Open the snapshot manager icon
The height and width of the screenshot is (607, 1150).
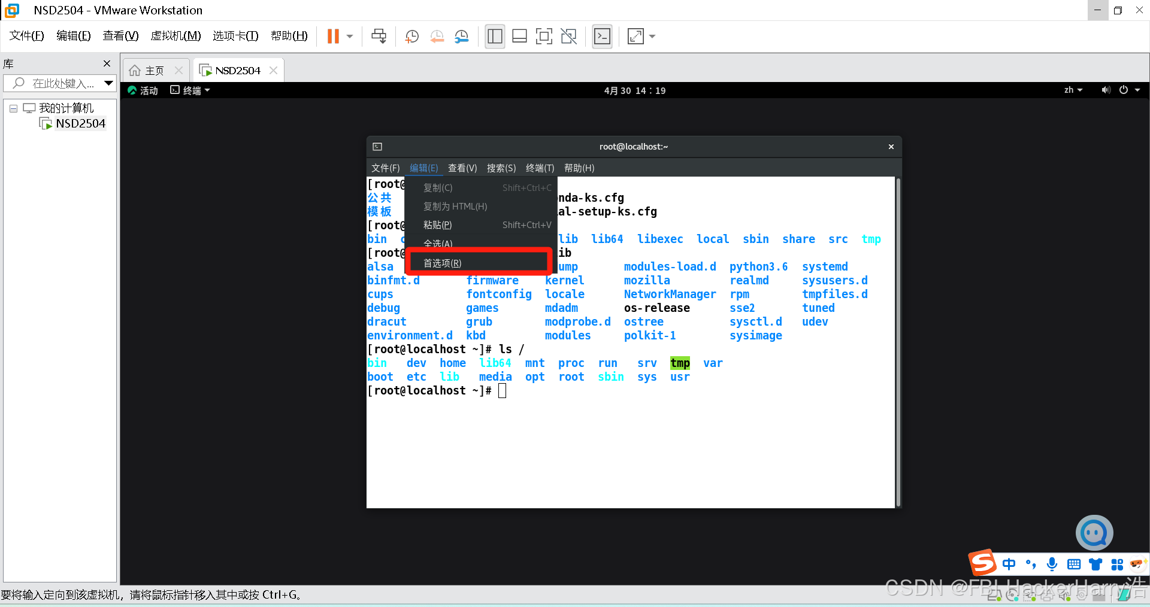pyautogui.click(x=462, y=37)
